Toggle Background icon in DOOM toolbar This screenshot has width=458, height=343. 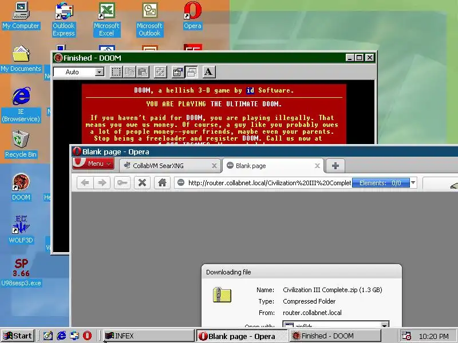191,72
